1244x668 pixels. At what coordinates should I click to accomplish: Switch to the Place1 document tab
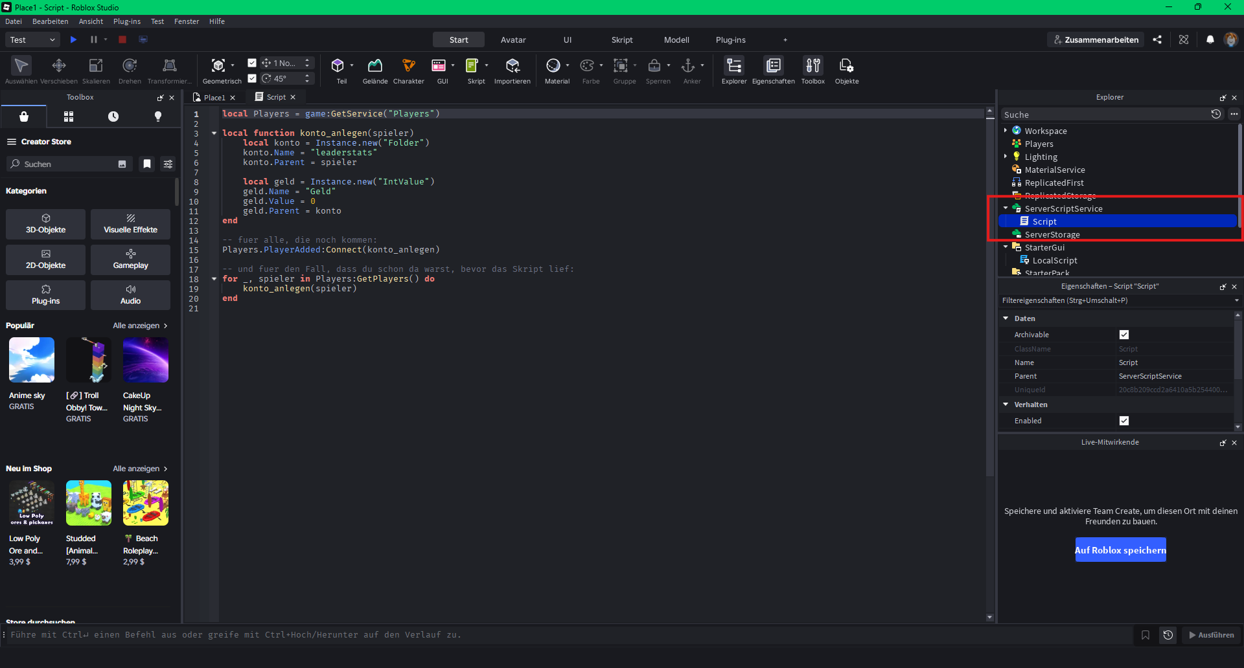214,97
